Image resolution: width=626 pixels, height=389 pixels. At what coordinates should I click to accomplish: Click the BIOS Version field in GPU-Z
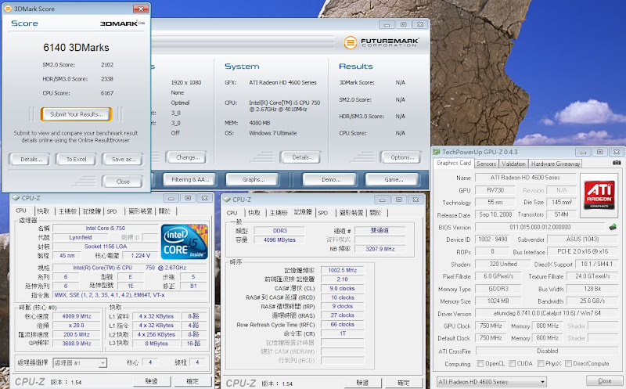[x=540, y=227]
